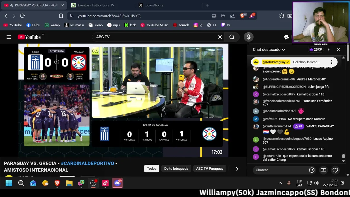Select the ABC TV Paraguay chip
This screenshot has height=197, width=350.
click(210, 169)
